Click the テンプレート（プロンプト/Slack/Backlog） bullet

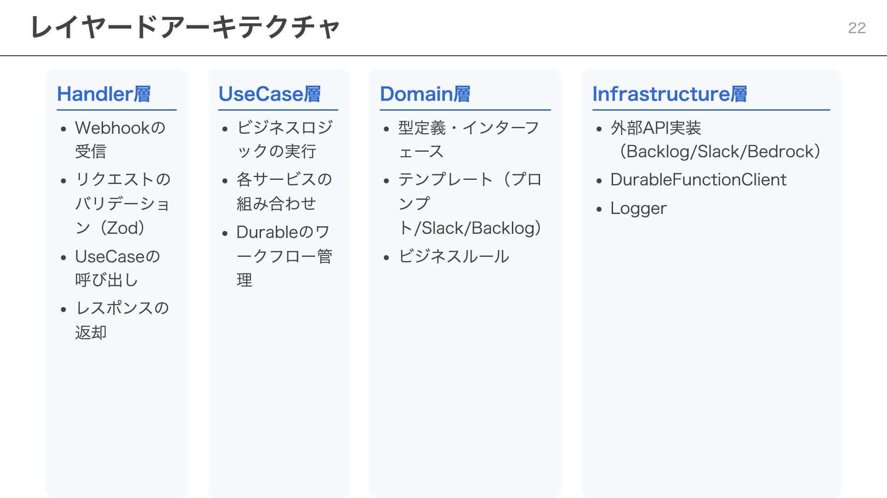point(469,203)
